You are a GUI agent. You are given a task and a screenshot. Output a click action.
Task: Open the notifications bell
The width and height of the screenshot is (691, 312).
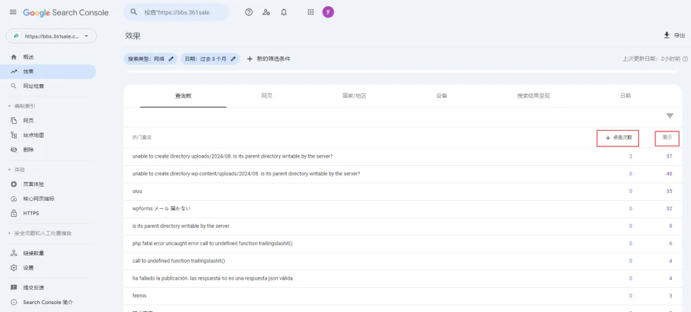283,12
